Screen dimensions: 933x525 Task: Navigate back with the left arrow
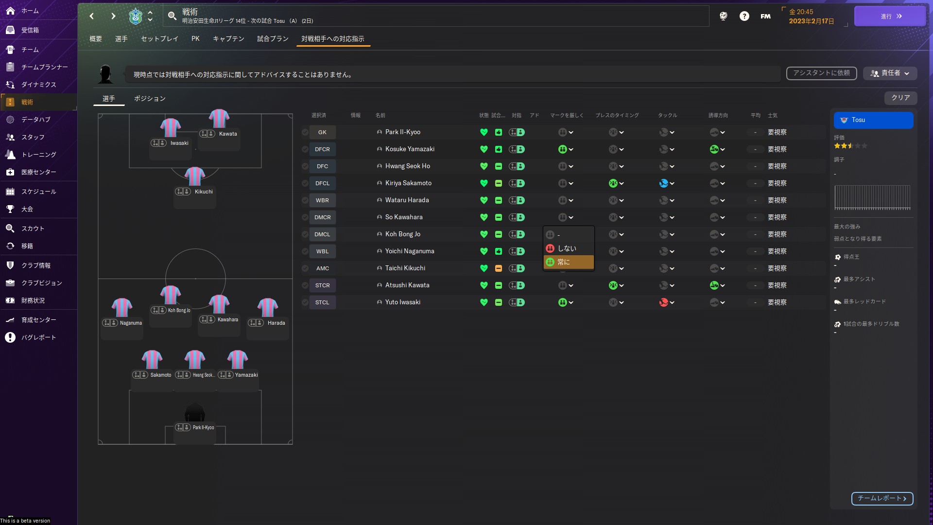92,16
